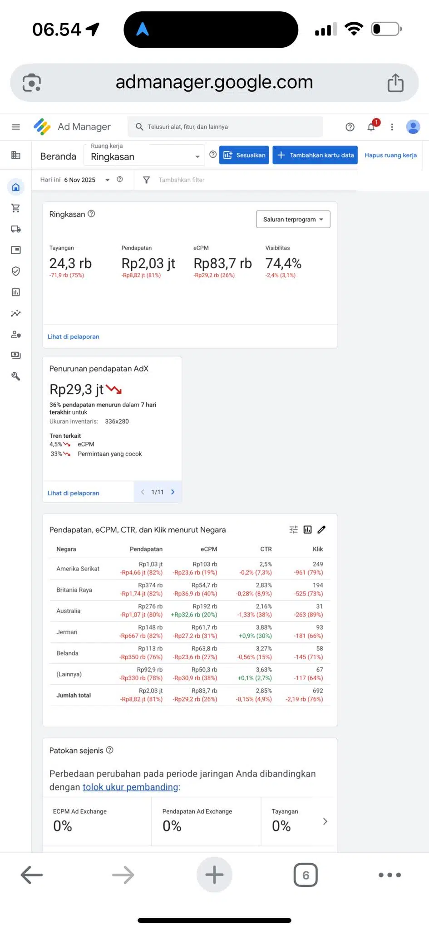429x931 pixels.
Task: Click the Sesuaikan button
Action: 244,155
